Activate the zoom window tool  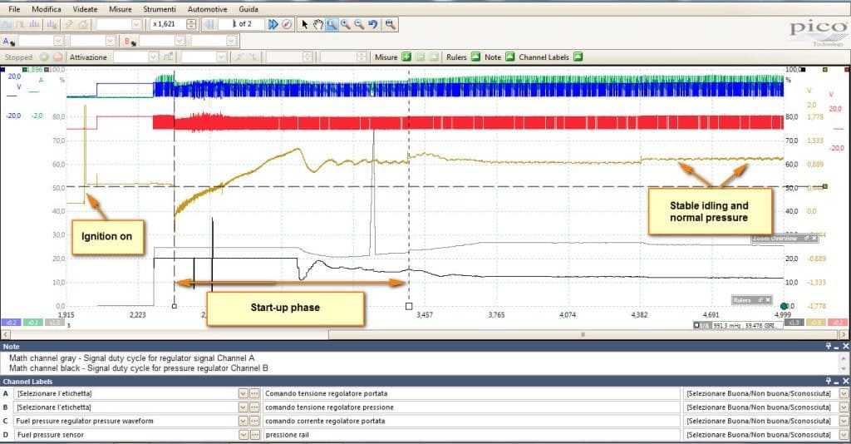(x=332, y=24)
